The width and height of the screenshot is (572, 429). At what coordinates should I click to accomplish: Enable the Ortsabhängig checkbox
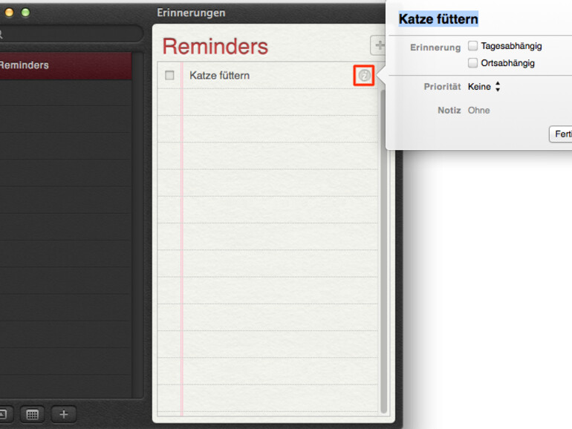[x=472, y=63]
